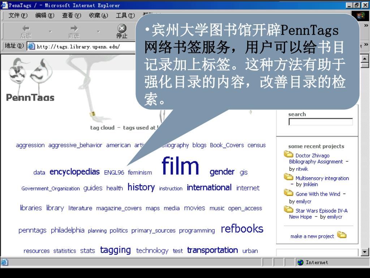This screenshot has width=370, height=278.
Task: Click the Forward (前进) arrow button
Action: 74,31
